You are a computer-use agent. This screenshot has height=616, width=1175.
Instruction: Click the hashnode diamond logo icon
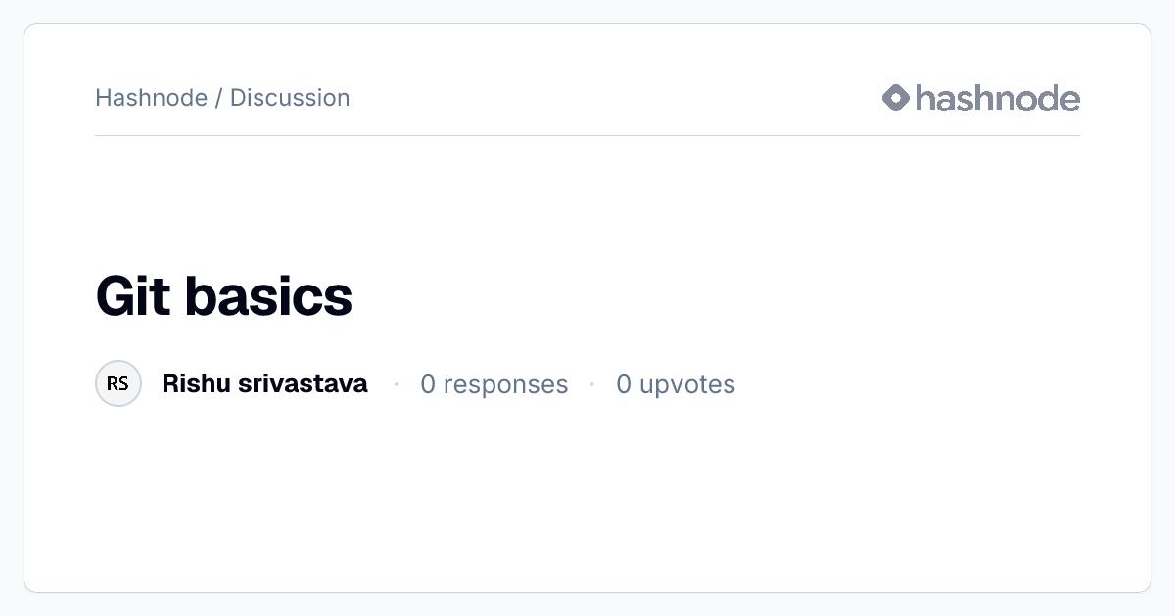[x=896, y=98]
